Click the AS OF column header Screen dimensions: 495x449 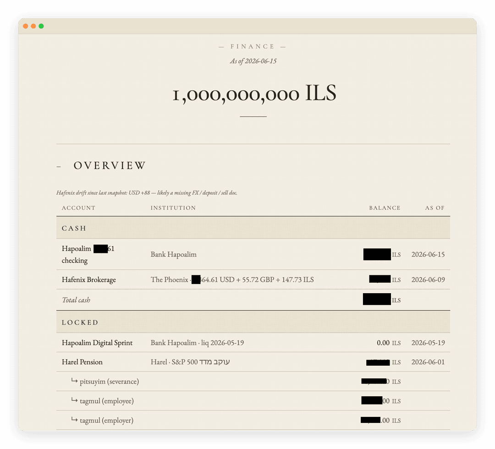(x=434, y=208)
